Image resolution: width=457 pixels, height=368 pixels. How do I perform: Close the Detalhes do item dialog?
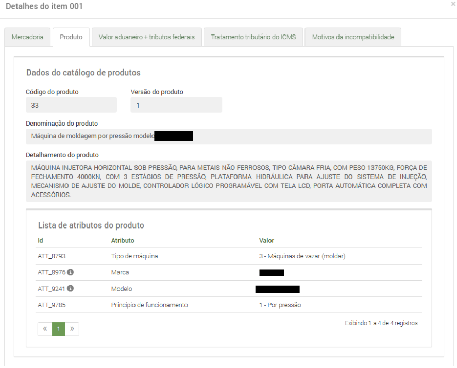point(452,4)
